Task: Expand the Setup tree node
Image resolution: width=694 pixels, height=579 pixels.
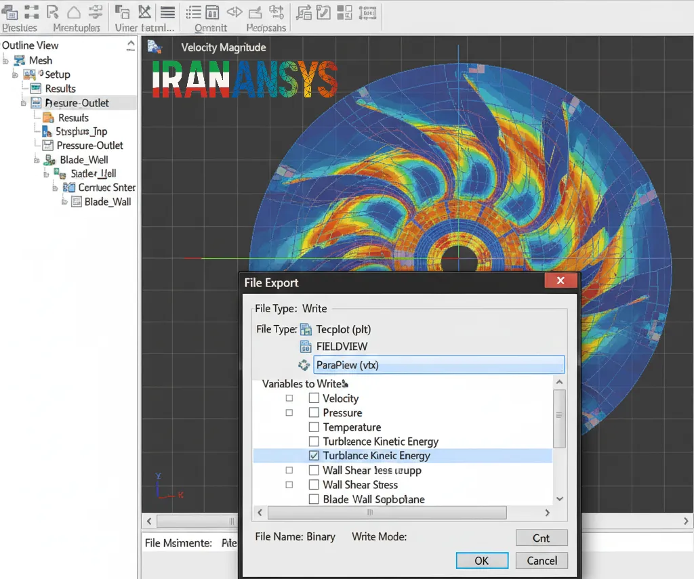Action: coord(15,74)
